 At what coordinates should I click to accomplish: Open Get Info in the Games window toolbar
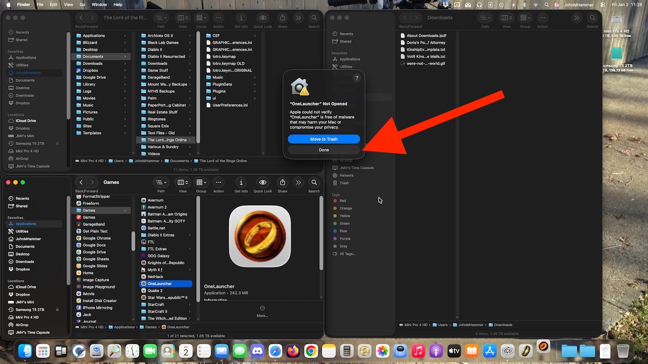pos(241,182)
